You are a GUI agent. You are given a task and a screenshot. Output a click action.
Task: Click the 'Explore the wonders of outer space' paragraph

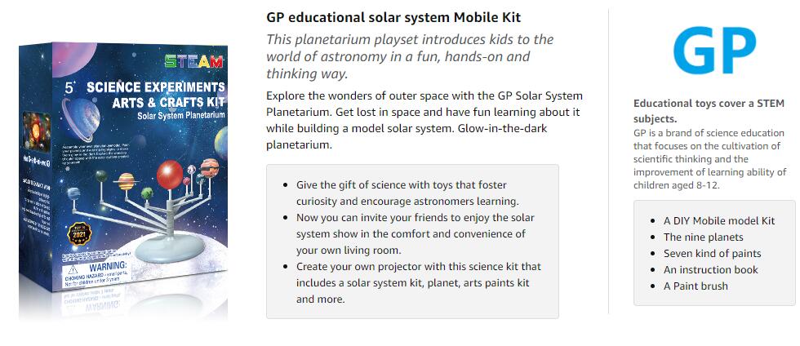pos(424,120)
